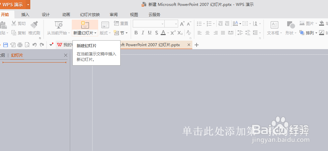Viewport: 328px width, 151px height.
Task: Click the Increase Indent icon
Action: tap(227, 24)
